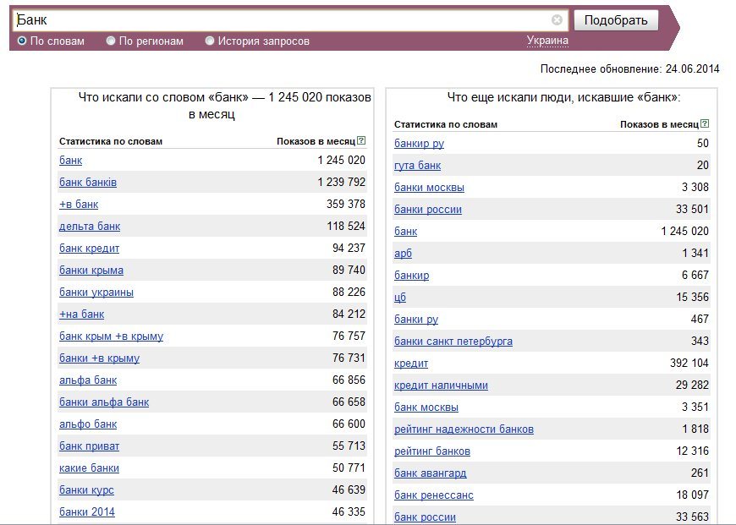The height and width of the screenshot is (525, 736).
Task: Open the 'банк москвы' link
Action: (426, 407)
